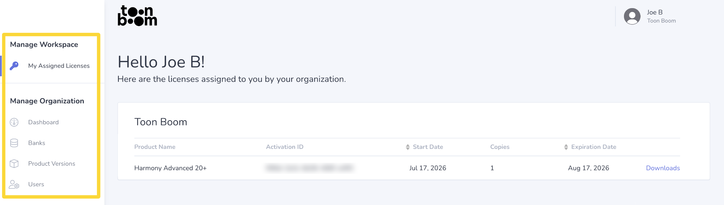Click the key icon for Assigned Licenses
The width and height of the screenshot is (724, 205).
14,66
